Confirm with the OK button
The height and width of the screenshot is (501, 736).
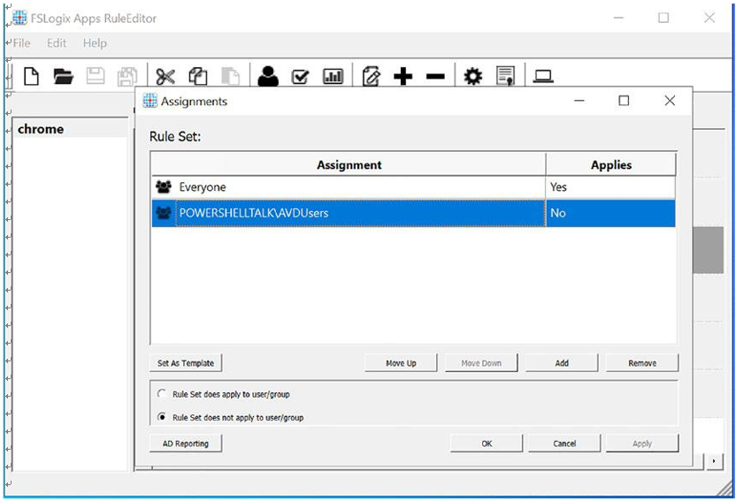tap(487, 444)
